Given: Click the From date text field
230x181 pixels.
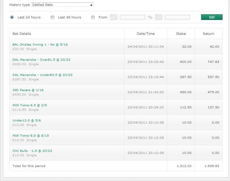Looking at the screenshot, I should [132, 17].
